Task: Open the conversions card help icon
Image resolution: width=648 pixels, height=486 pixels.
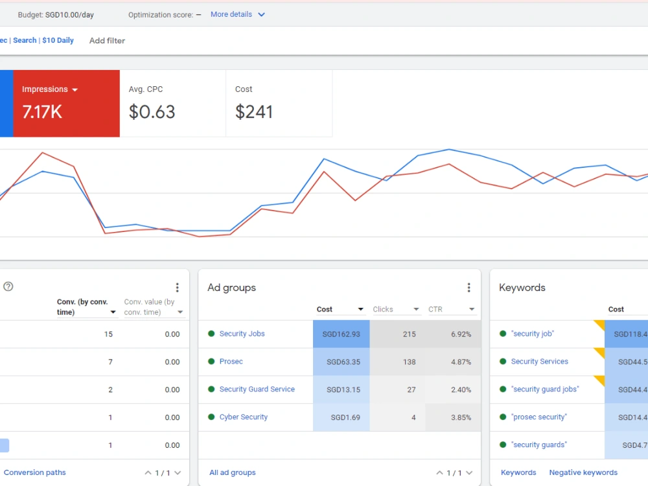Action: pyautogui.click(x=8, y=286)
